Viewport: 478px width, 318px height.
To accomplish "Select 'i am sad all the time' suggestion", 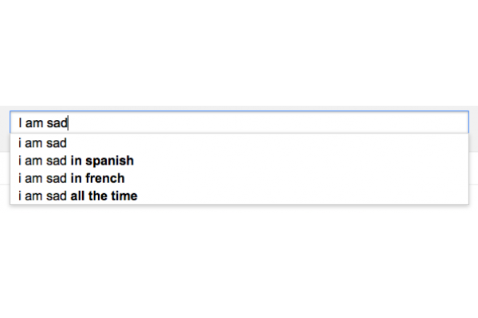I will 78,196.
